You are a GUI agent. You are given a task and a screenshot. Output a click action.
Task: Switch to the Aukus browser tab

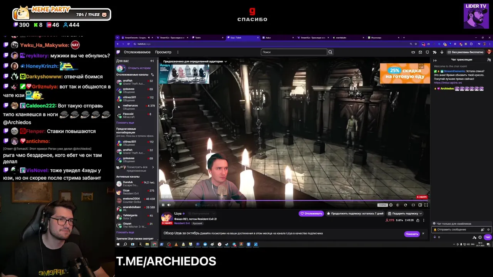pos(277,38)
